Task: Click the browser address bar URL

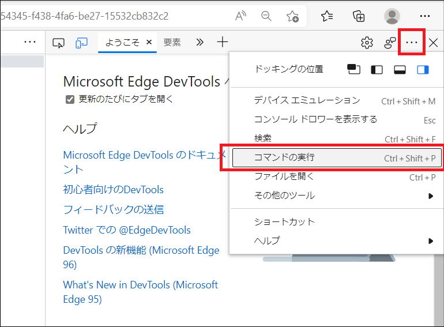Action: (x=84, y=16)
